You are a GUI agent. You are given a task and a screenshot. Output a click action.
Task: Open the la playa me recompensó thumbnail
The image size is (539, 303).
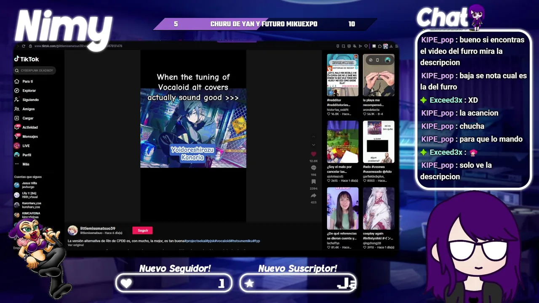pyautogui.click(x=379, y=75)
